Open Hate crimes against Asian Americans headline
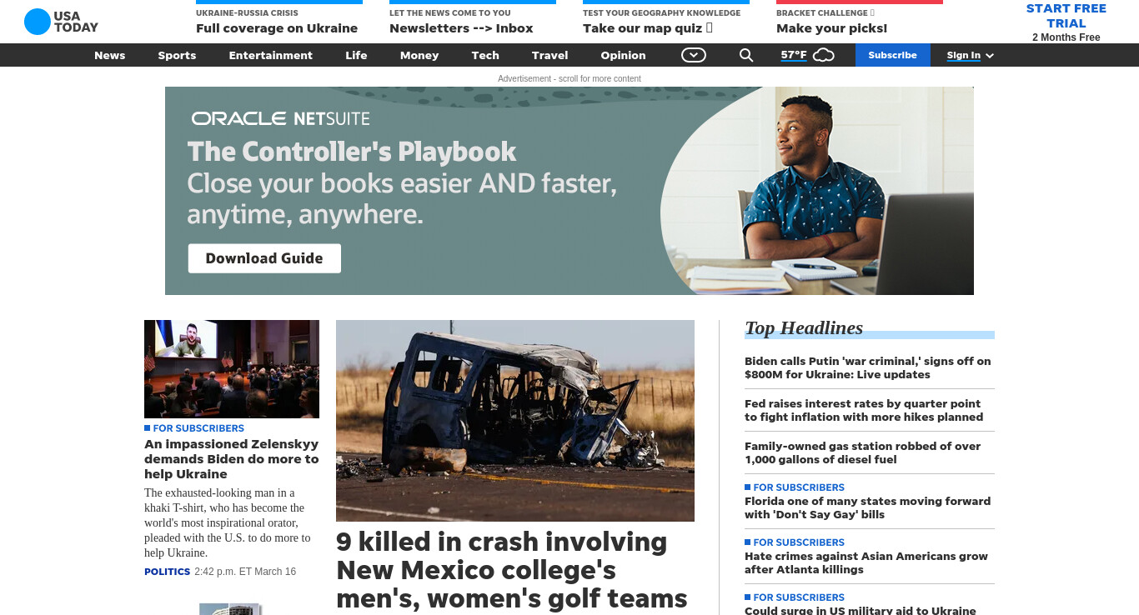This screenshot has height=615, width=1139. [x=866, y=562]
